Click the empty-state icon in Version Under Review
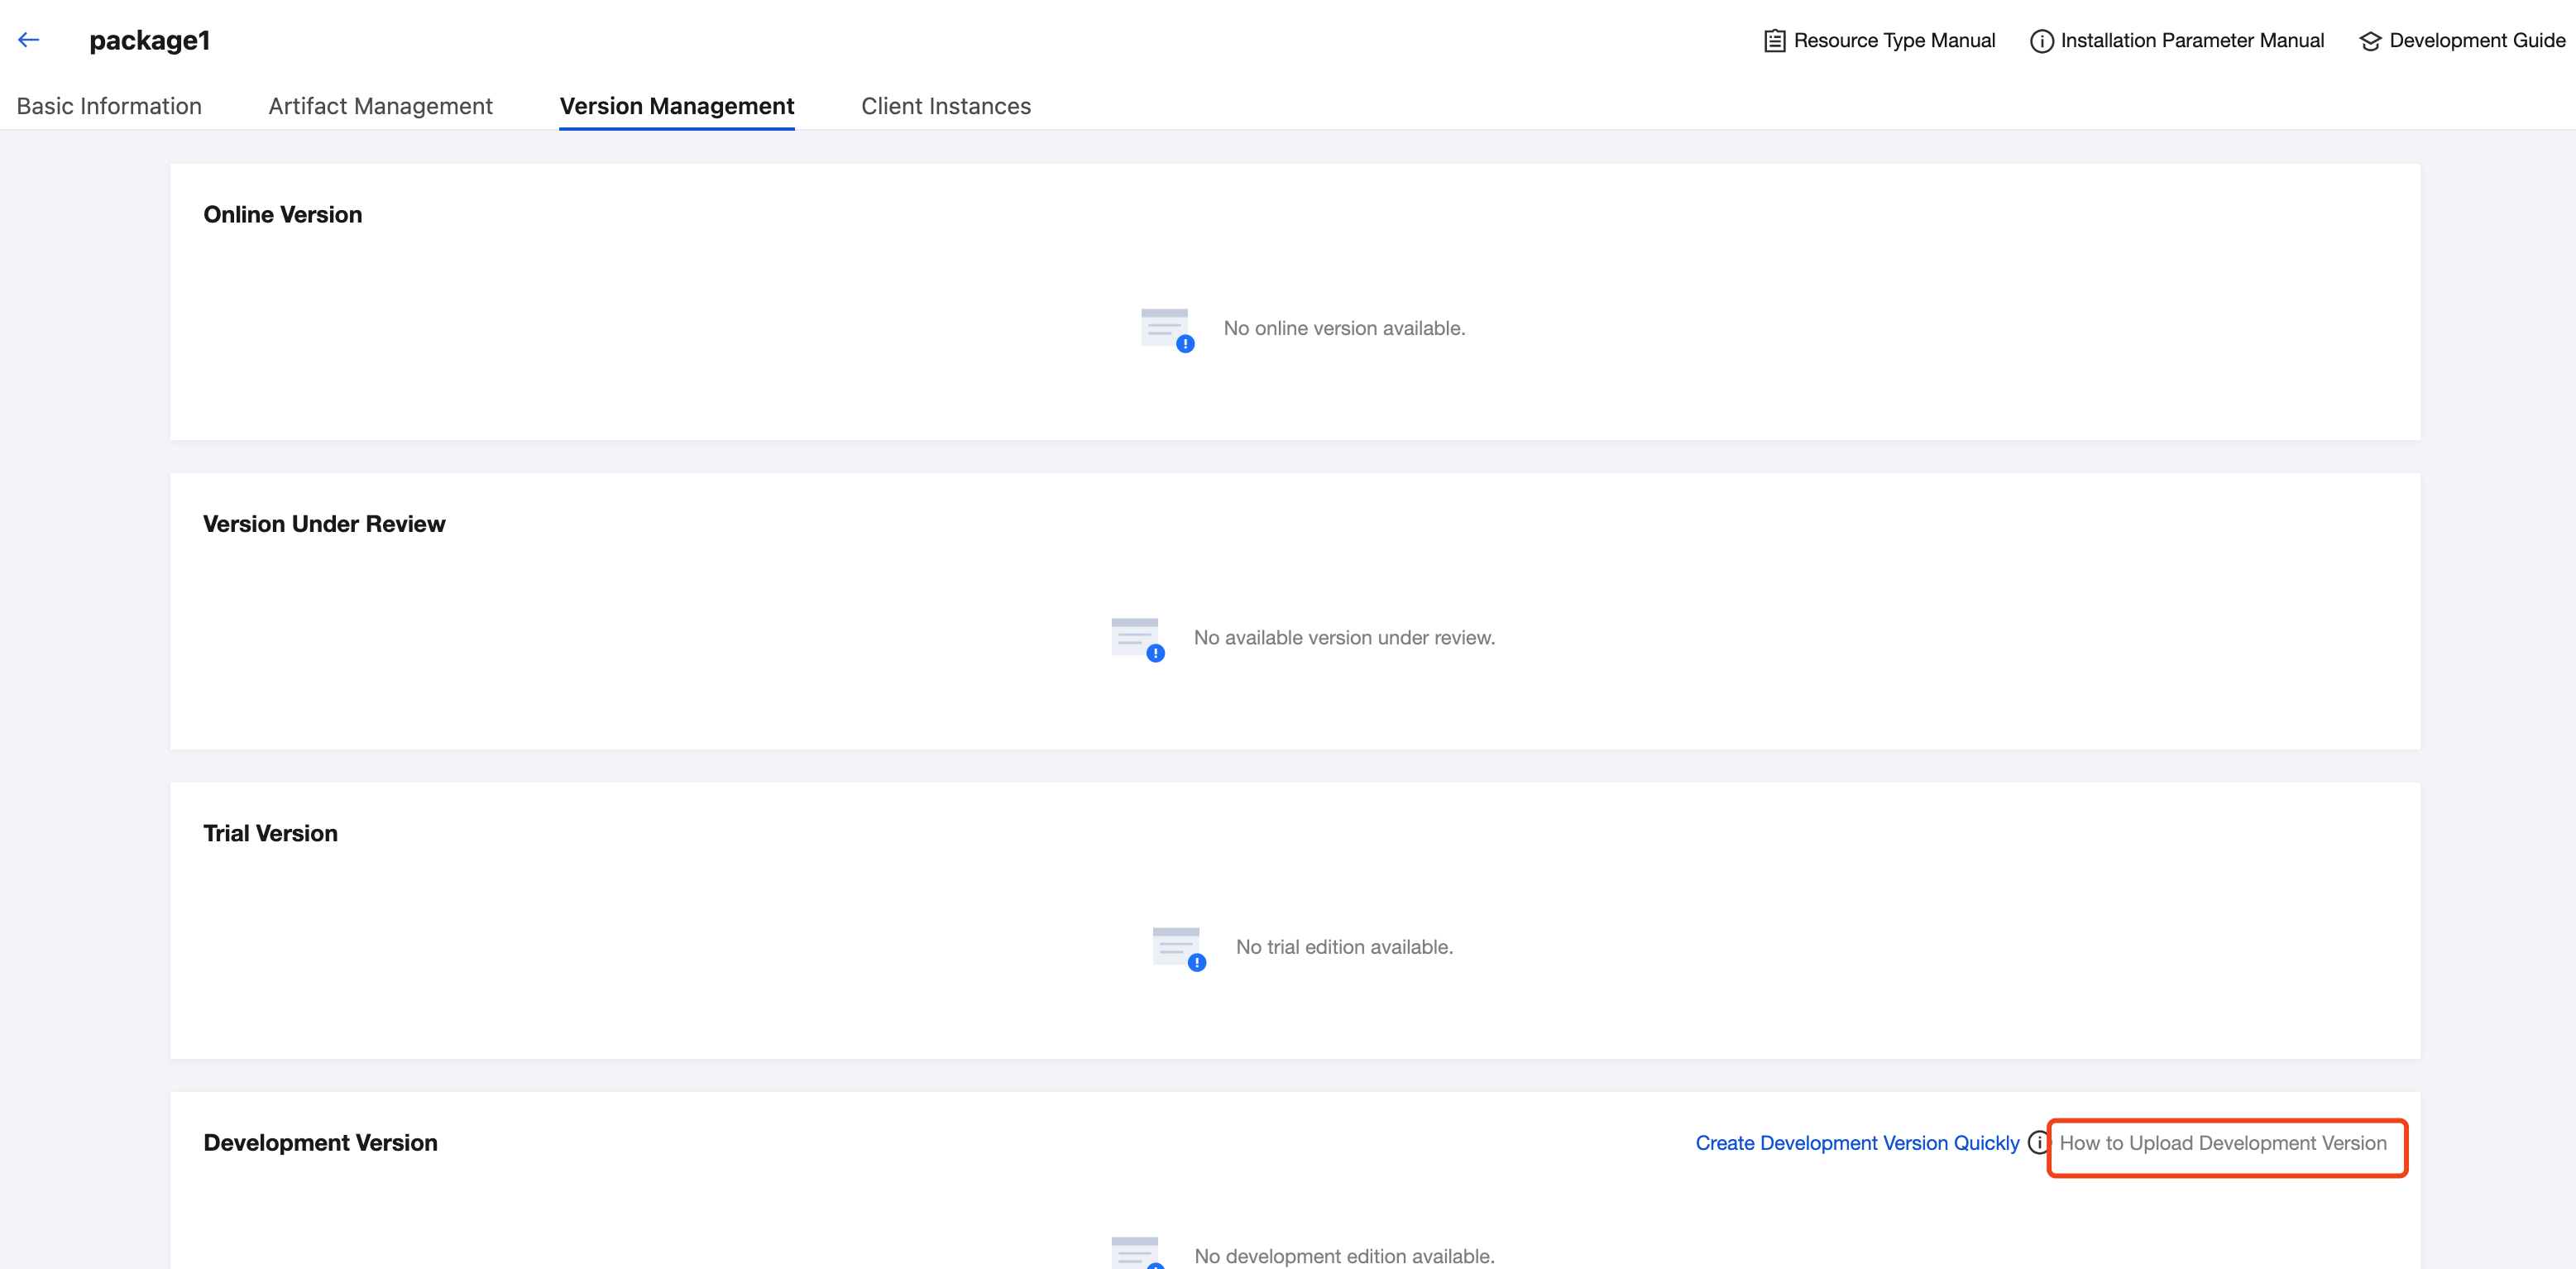The image size is (2576, 1269). (x=1137, y=638)
